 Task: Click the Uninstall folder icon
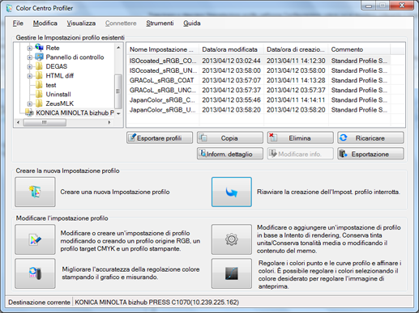40,94
